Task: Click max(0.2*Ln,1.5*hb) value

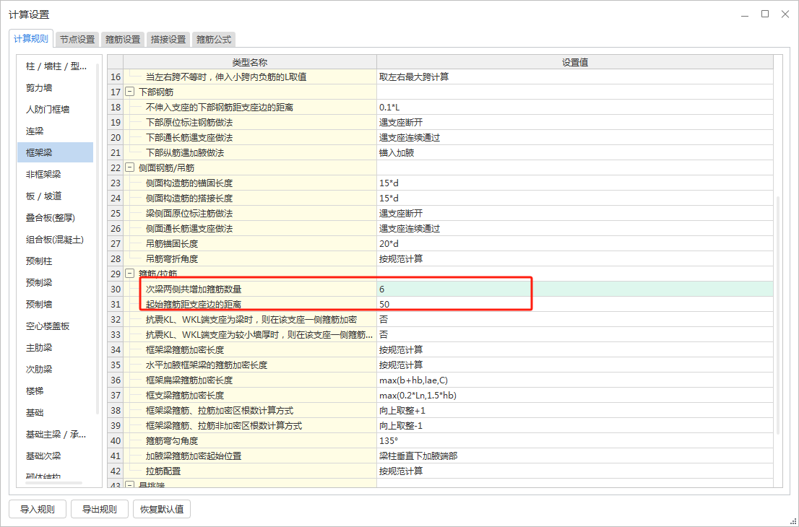Action: click(x=575, y=395)
